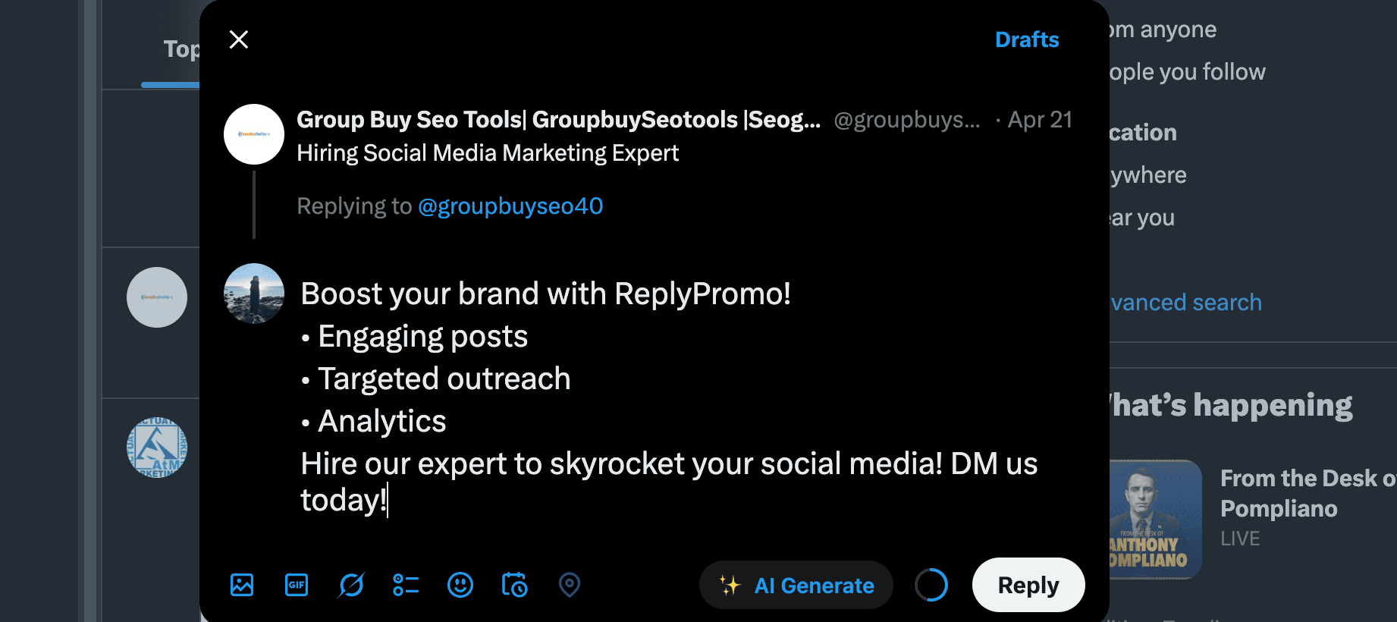Open the Anthony Pompliano live thumbnail
The height and width of the screenshot is (622, 1397).
pyautogui.click(x=1155, y=520)
